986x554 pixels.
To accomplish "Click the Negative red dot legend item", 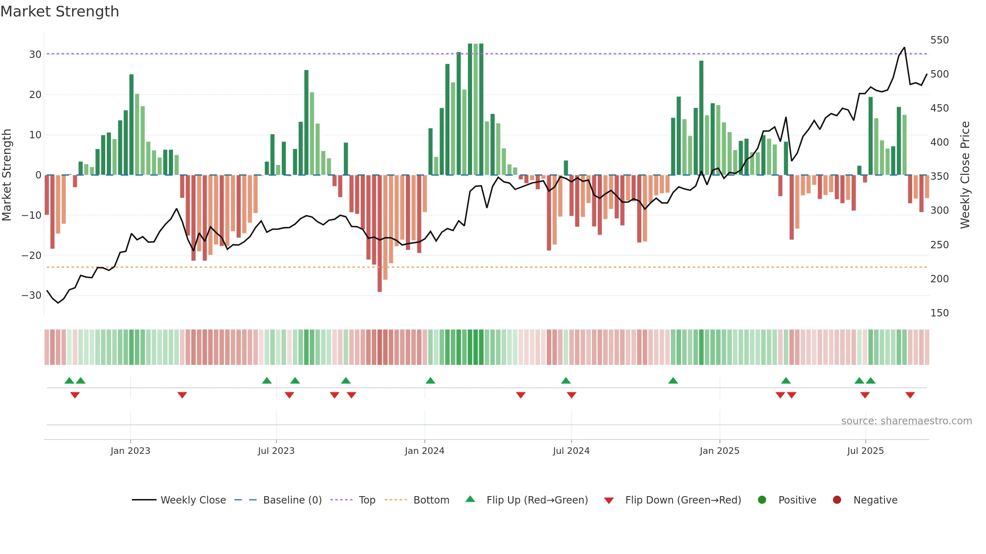I will tap(865, 500).
